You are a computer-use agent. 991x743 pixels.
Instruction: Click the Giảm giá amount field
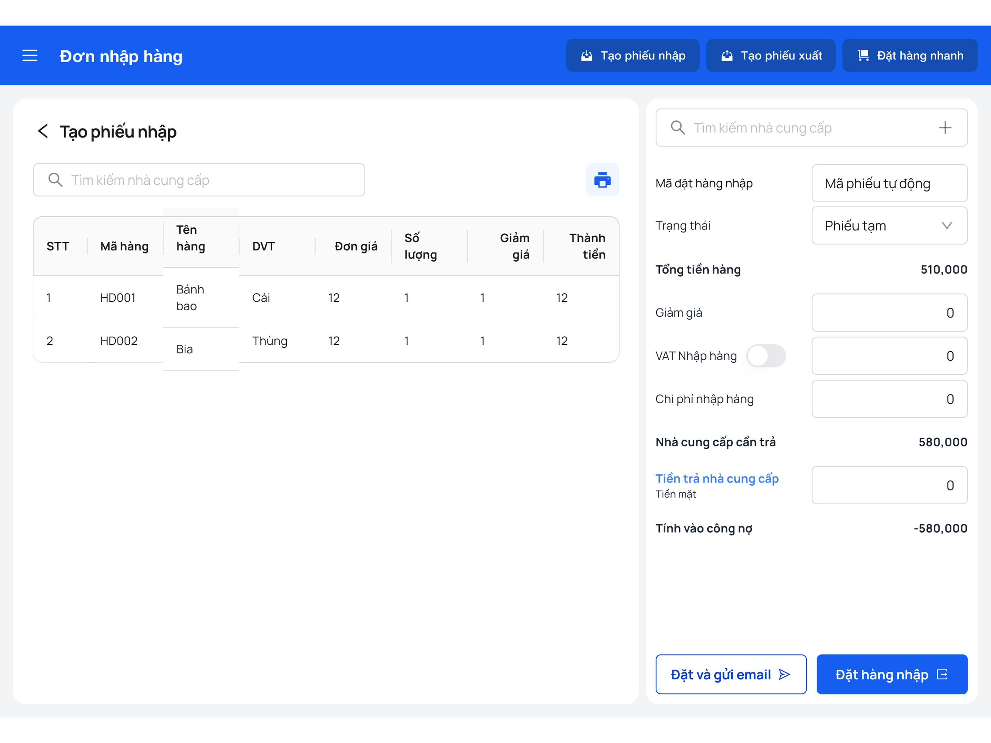coord(889,312)
